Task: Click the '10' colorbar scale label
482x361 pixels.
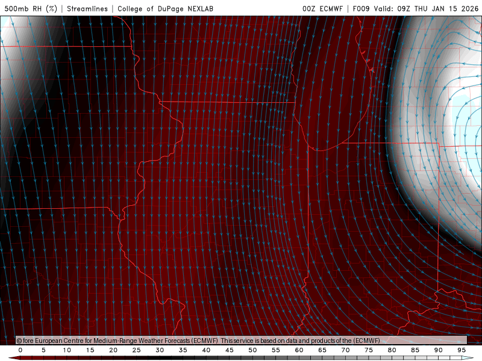Action: (67, 350)
